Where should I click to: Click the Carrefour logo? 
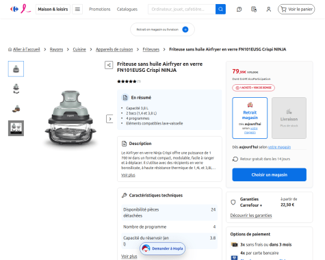(14, 9)
